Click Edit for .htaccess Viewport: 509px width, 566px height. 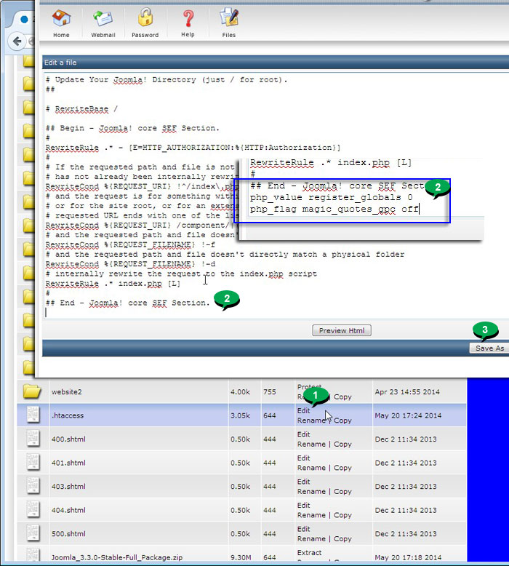303,411
